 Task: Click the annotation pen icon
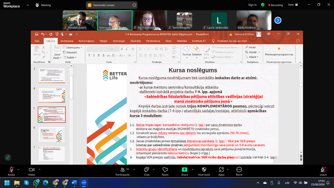click(x=8, y=157)
